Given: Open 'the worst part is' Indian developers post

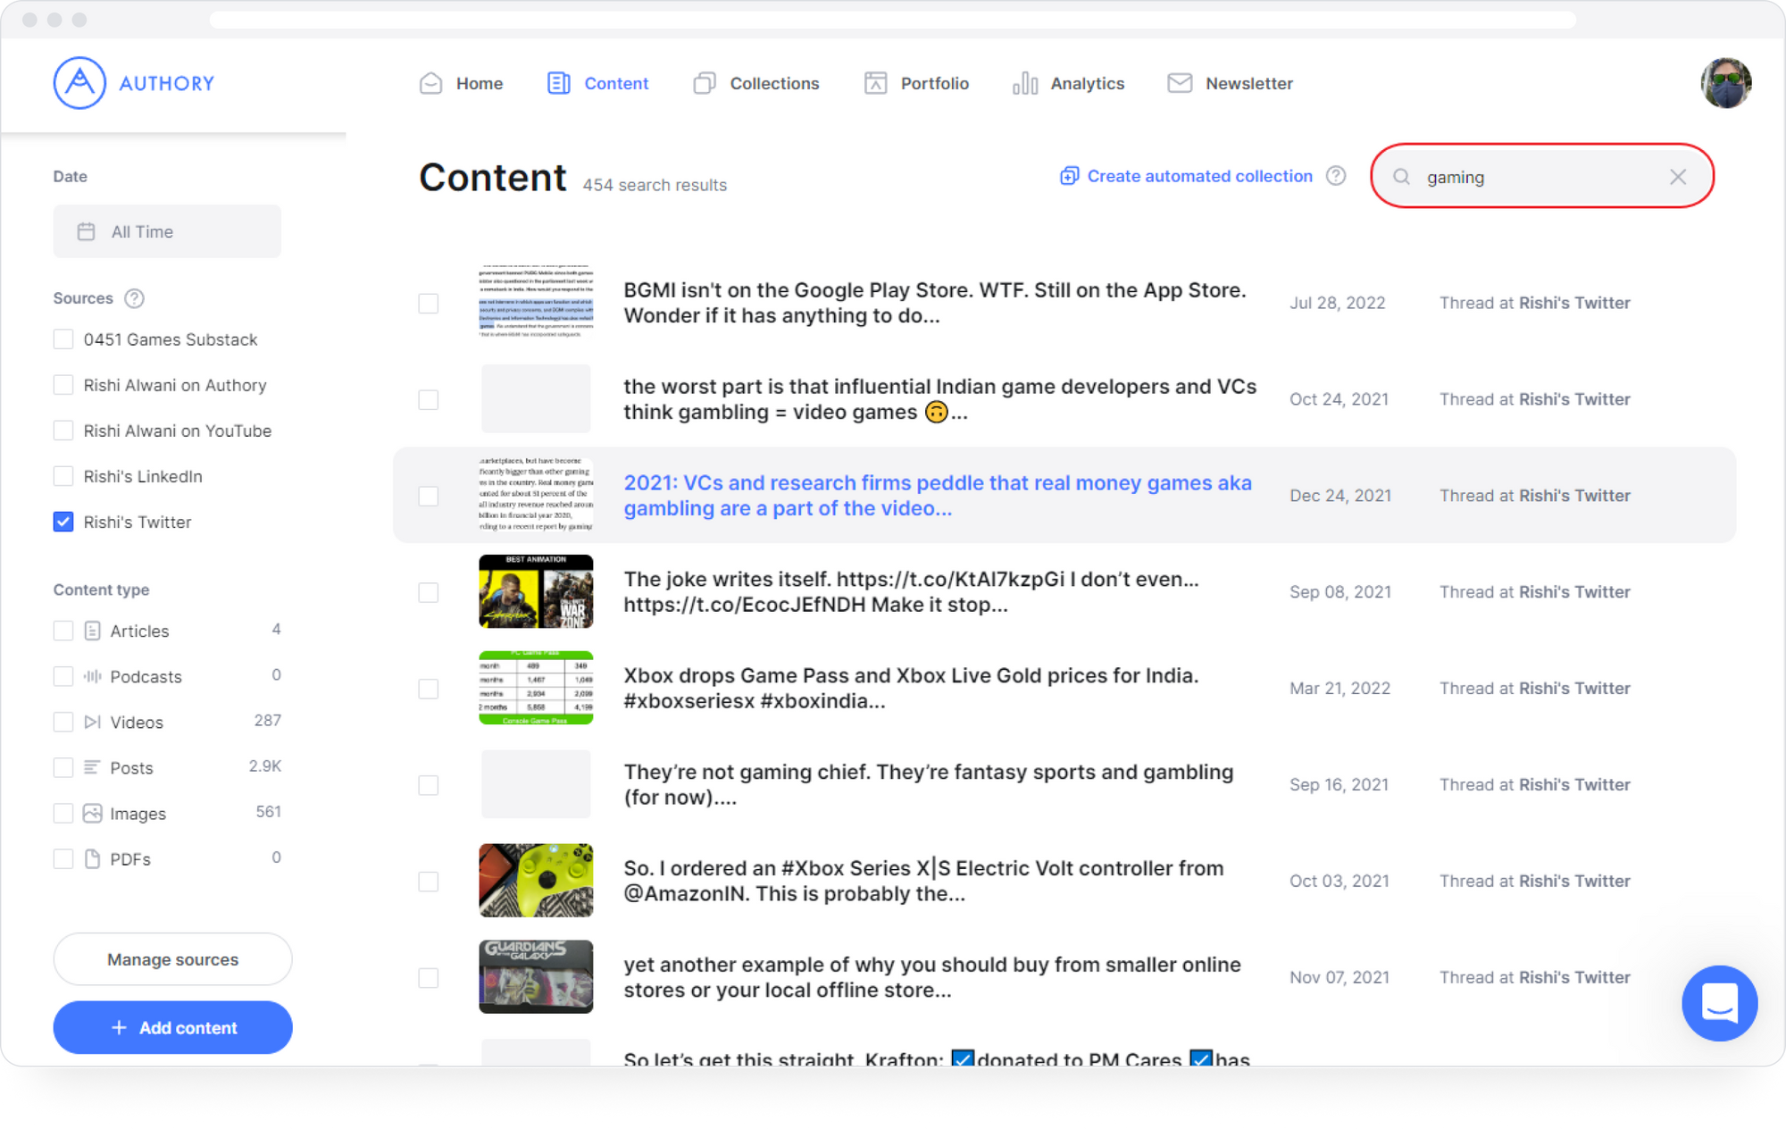Looking at the screenshot, I should [x=939, y=399].
